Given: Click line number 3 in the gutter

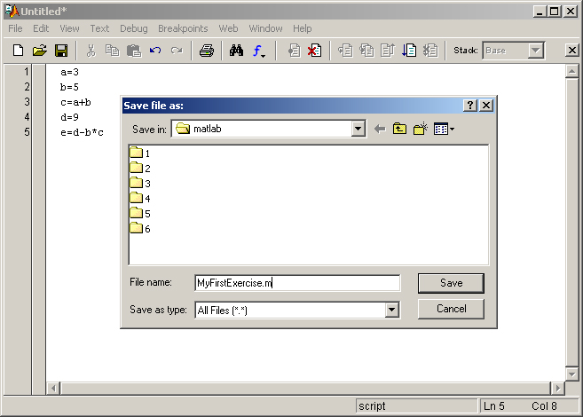Looking at the screenshot, I should point(27,102).
